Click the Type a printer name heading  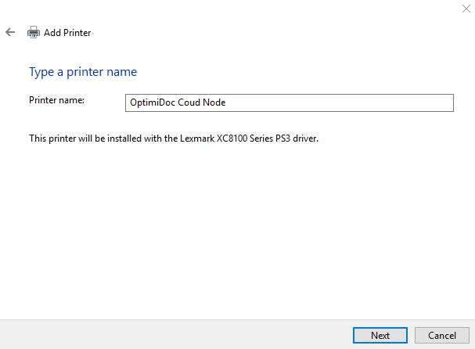83,72
